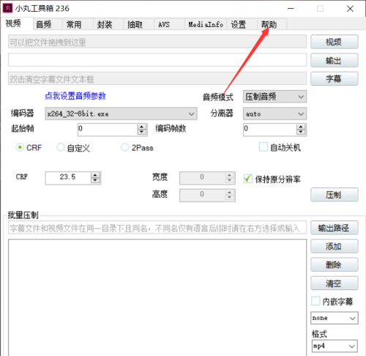Open the AVS tab

(169, 24)
